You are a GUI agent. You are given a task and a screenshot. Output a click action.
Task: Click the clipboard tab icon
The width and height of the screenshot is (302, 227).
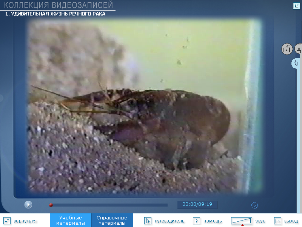[x=295, y=63]
